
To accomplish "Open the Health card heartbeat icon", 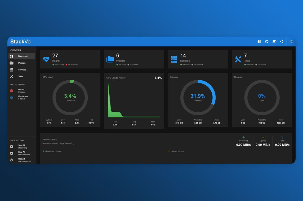I will click(46, 59).
